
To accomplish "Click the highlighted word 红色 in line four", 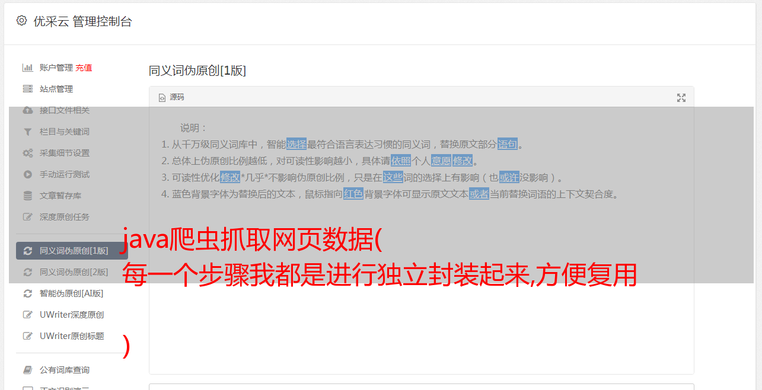I will (353, 194).
